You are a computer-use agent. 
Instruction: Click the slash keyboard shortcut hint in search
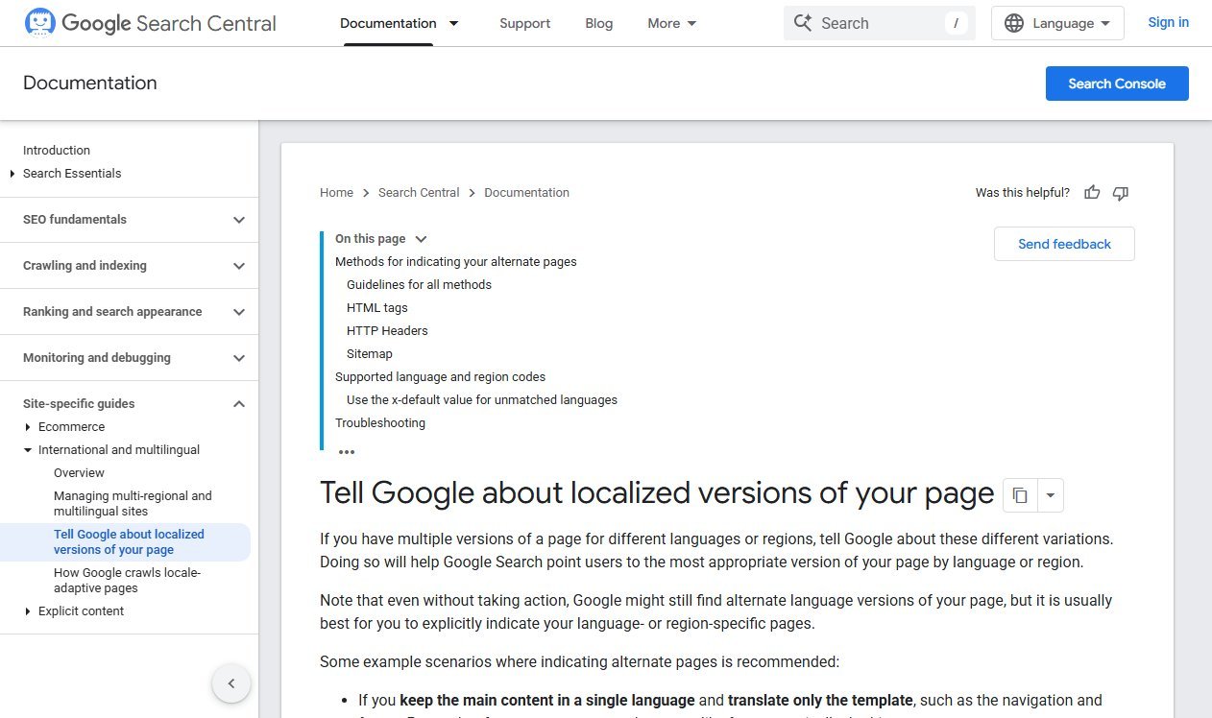(x=956, y=23)
